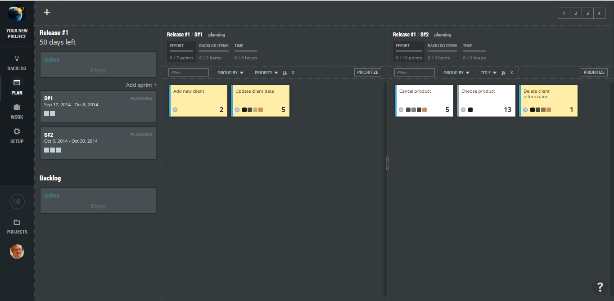
Task: Toggle the selection circle on Choose product card
Action: pos(463,109)
